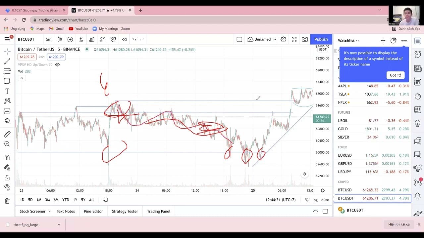Create an alert with the clock-plus icon
The width and height of the screenshot is (424, 238).
click(x=113, y=39)
